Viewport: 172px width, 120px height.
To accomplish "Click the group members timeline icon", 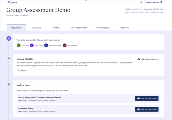I will (x=9, y=39).
